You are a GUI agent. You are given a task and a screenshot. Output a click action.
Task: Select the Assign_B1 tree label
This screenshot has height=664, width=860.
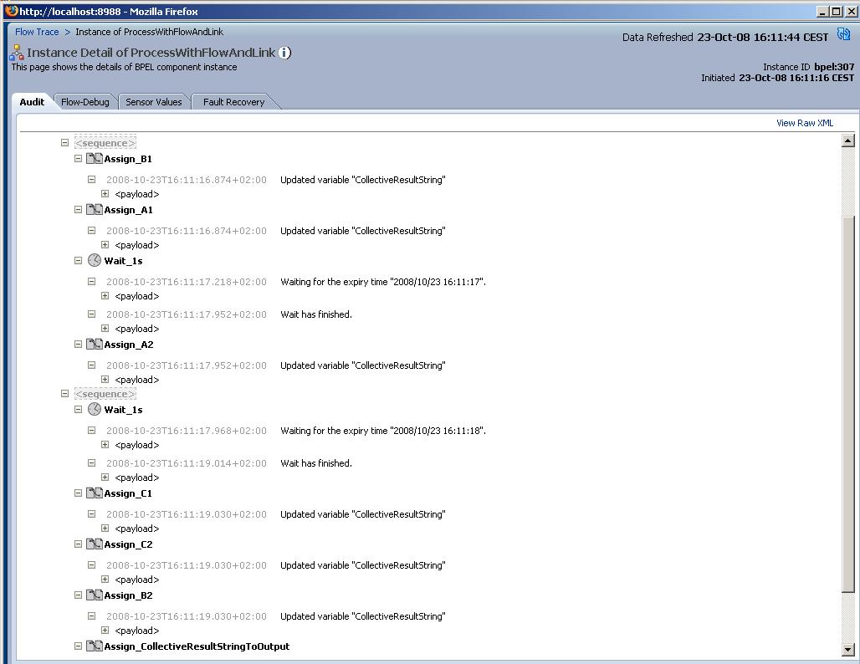[x=128, y=159]
